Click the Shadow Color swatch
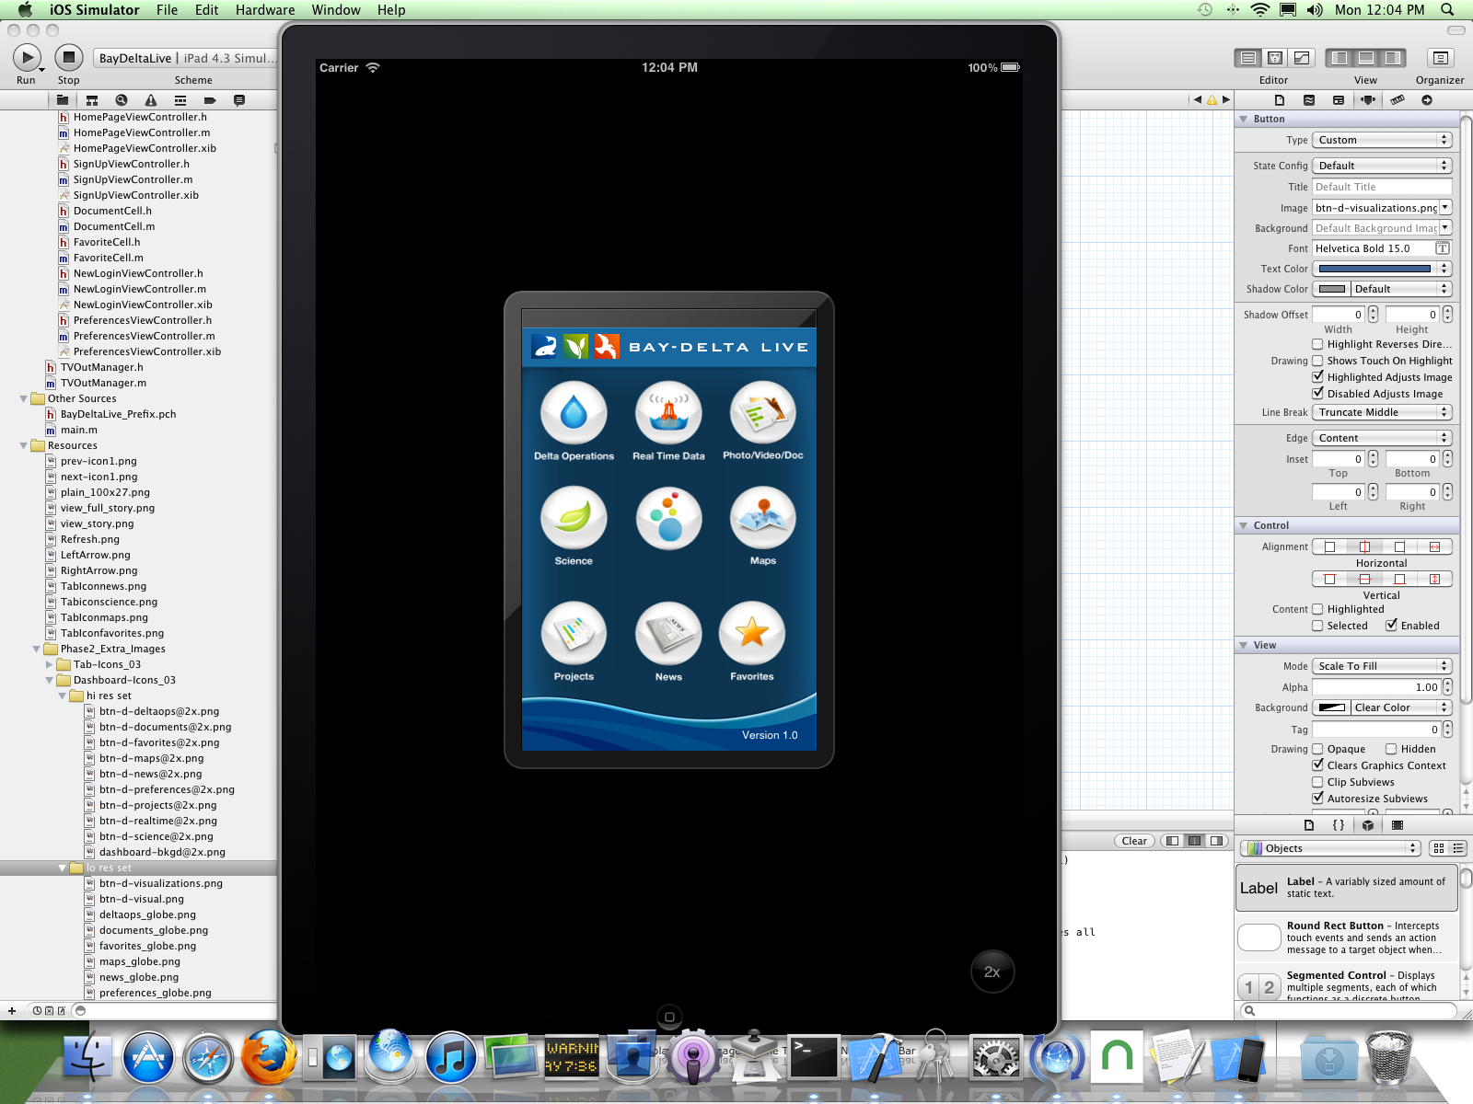The height and width of the screenshot is (1104, 1473). pyautogui.click(x=1332, y=289)
